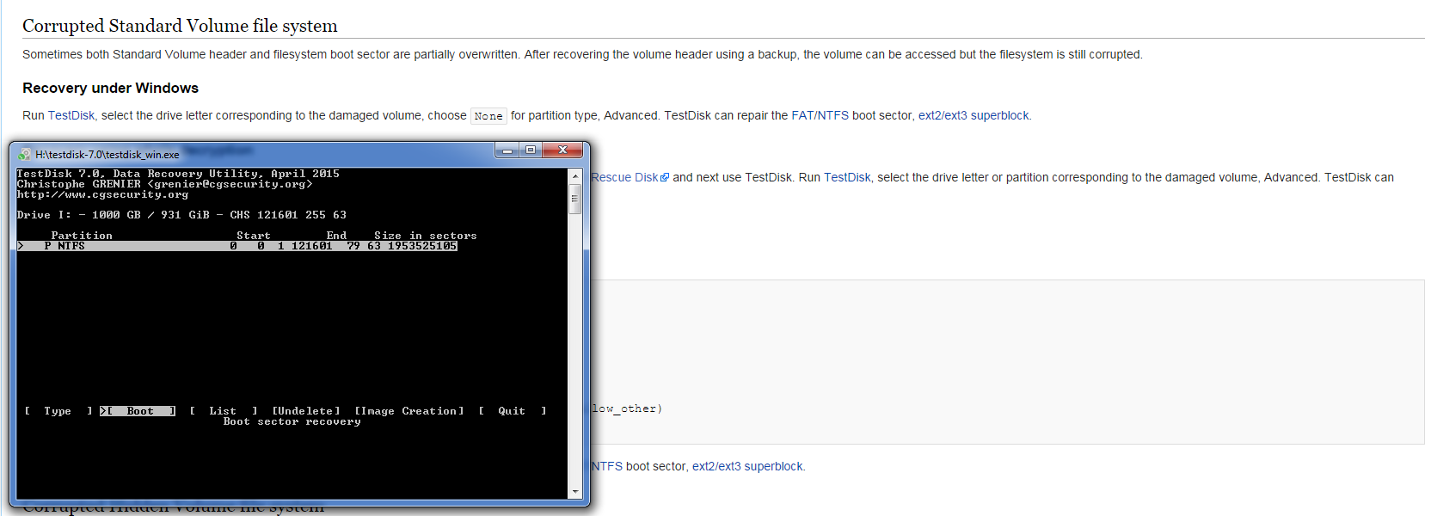Follow the FAT/NTFS link in Windows section
The height and width of the screenshot is (516, 1431).
(820, 115)
